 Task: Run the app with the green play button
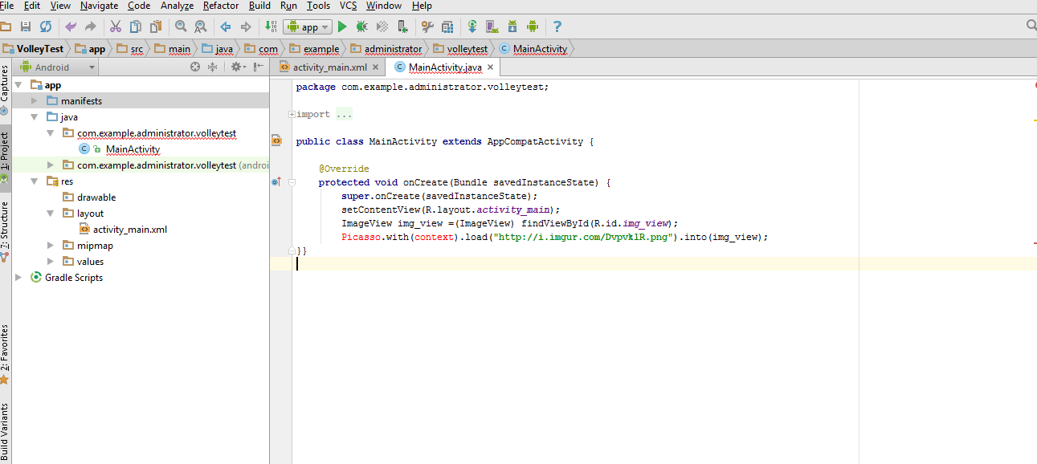(342, 26)
